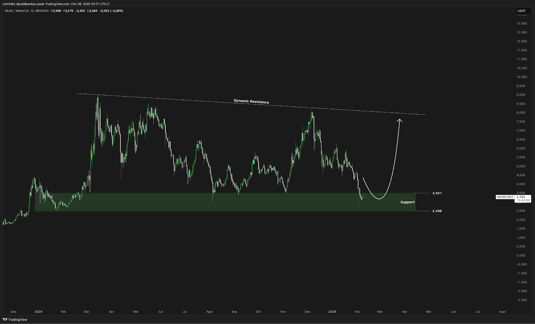Click the 2,496 support lower level label

tap(437, 211)
